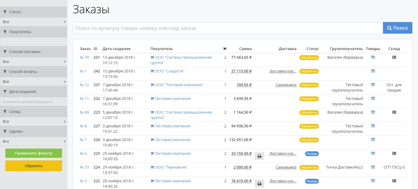
Task: Click the yellow Сбросить button
Action: (34, 166)
